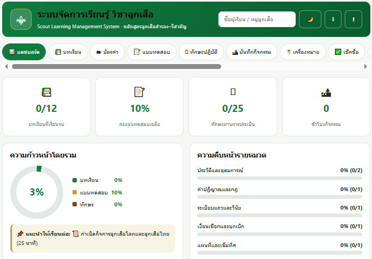Click the แบบทดสอบ 10% legend value
Viewport: 372px width, 259px height.
coord(117,193)
